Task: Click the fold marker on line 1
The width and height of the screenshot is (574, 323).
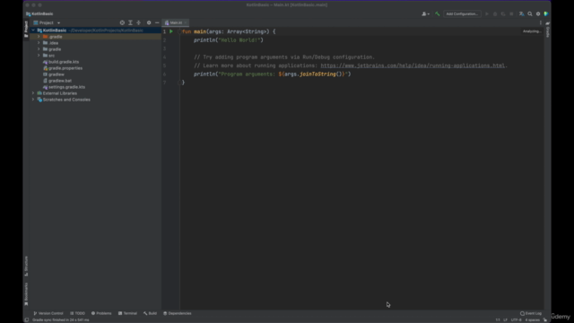Action: pyautogui.click(x=179, y=31)
